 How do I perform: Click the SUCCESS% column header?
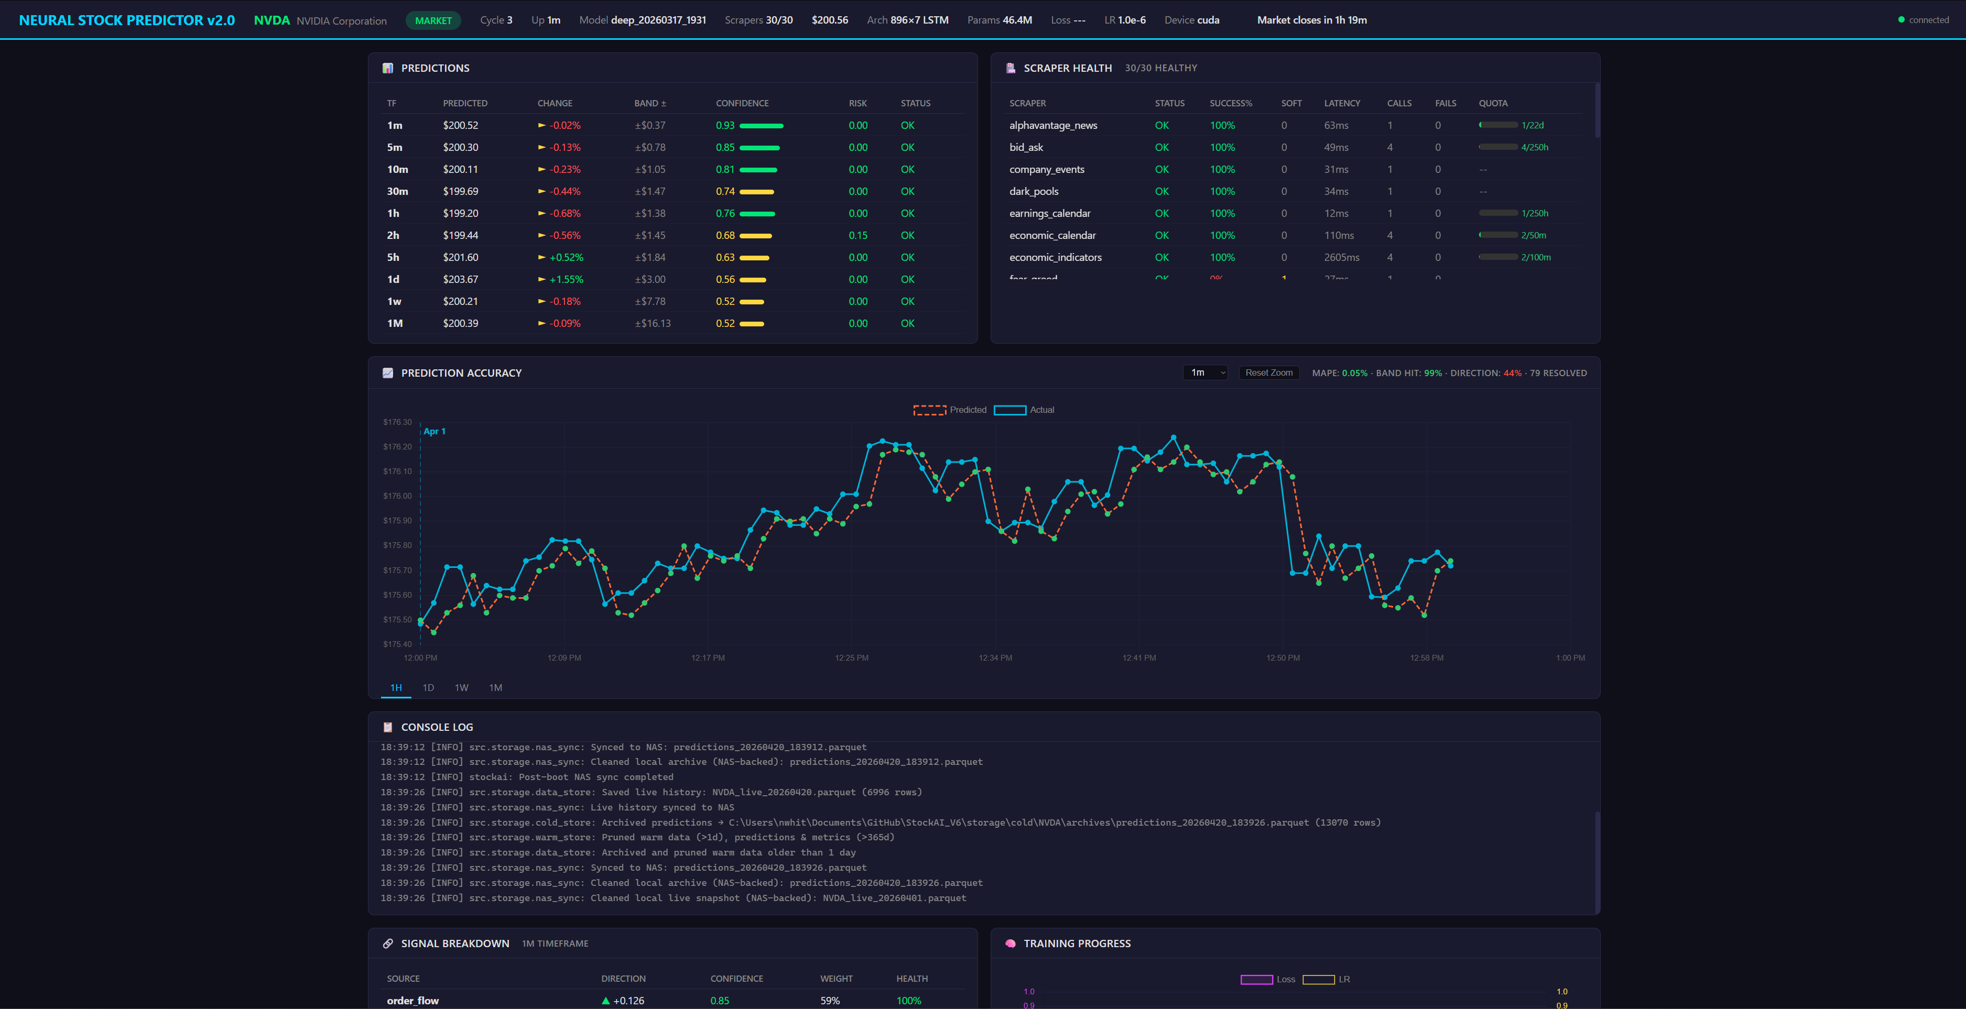coord(1230,103)
